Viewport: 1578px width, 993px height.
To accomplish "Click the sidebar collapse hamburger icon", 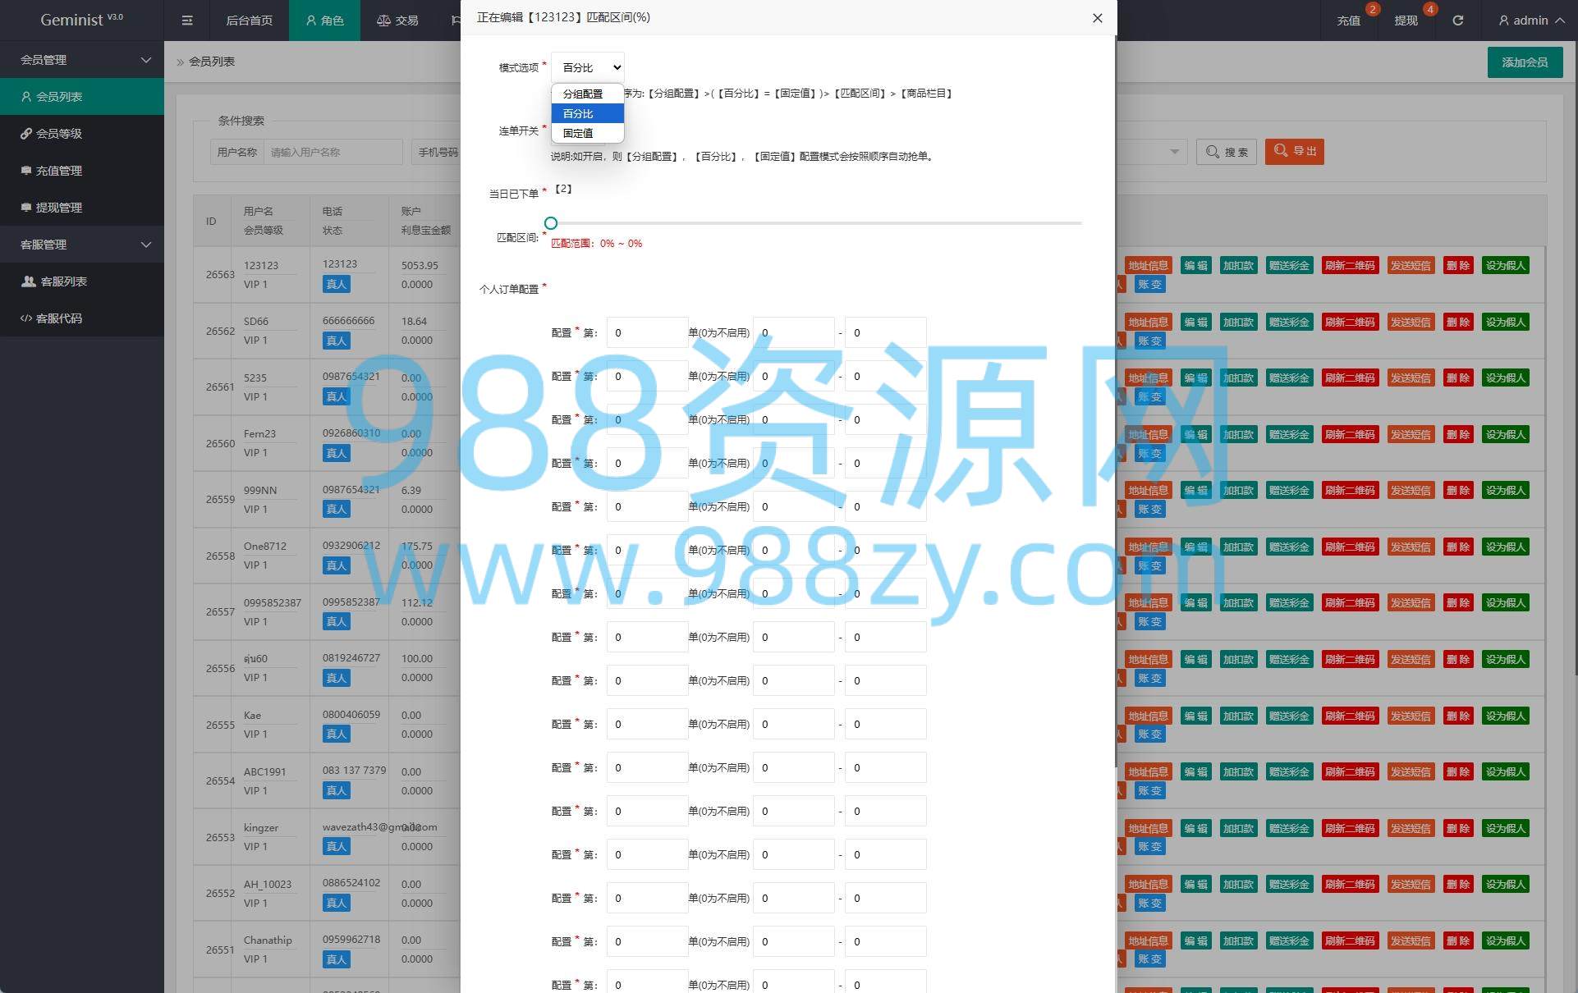I will pyautogui.click(x=187, y=21).
